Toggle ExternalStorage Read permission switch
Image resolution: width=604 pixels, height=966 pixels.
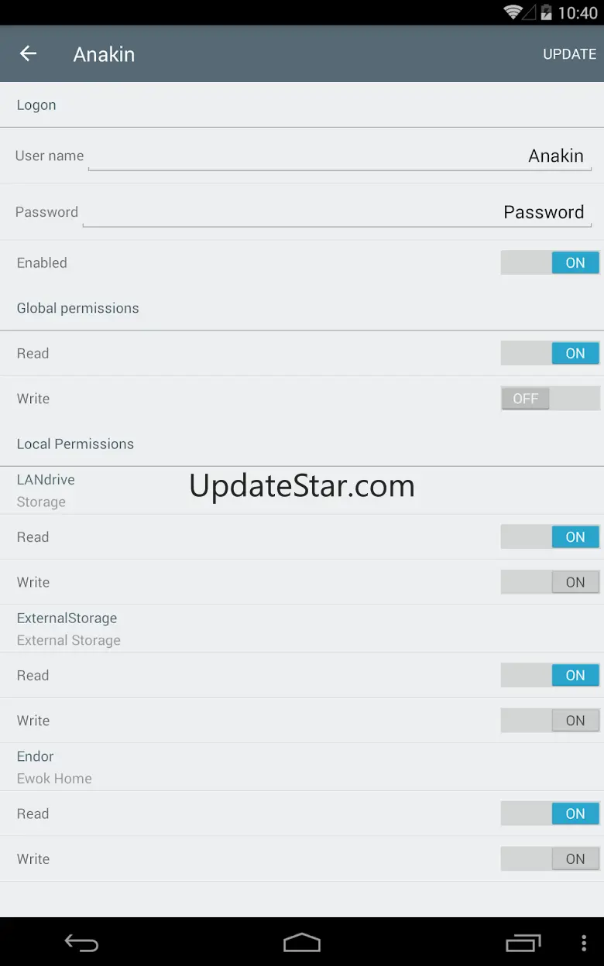550,676
